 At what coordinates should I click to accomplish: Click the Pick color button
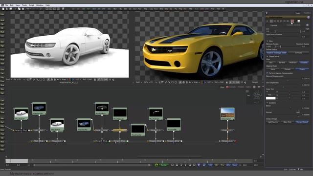[x=270, y=95]
